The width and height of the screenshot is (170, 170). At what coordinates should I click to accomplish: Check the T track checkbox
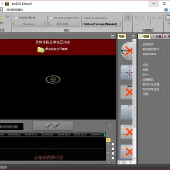point(113,158)
